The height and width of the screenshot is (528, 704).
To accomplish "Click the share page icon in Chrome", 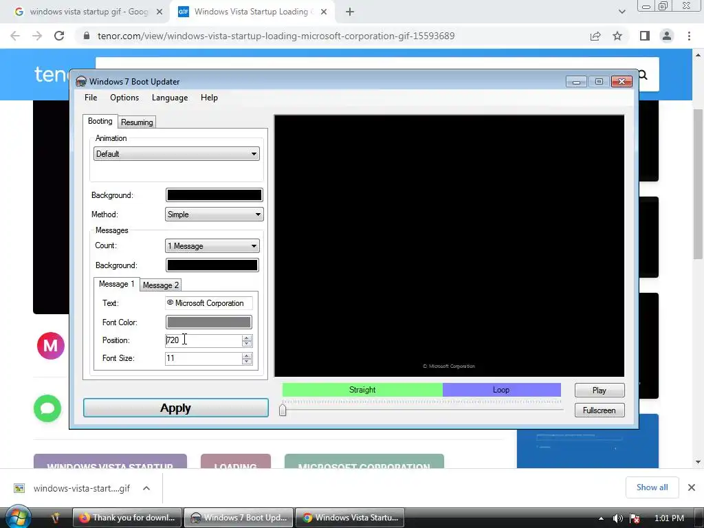I will click(595, 36).
